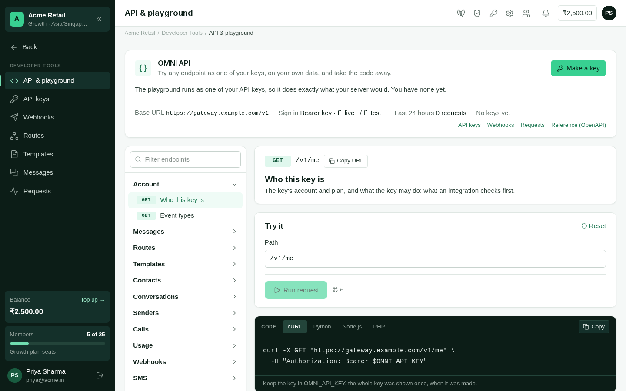626x391 pixels.
Task: Expand the Usage endpoint group
Action: tap(186, 345)
